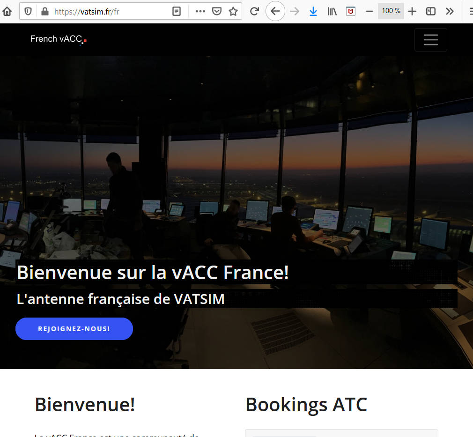Save page to Pocket icon
The width and height of the screenshot is (473, 437).
(x=217, y=11)
